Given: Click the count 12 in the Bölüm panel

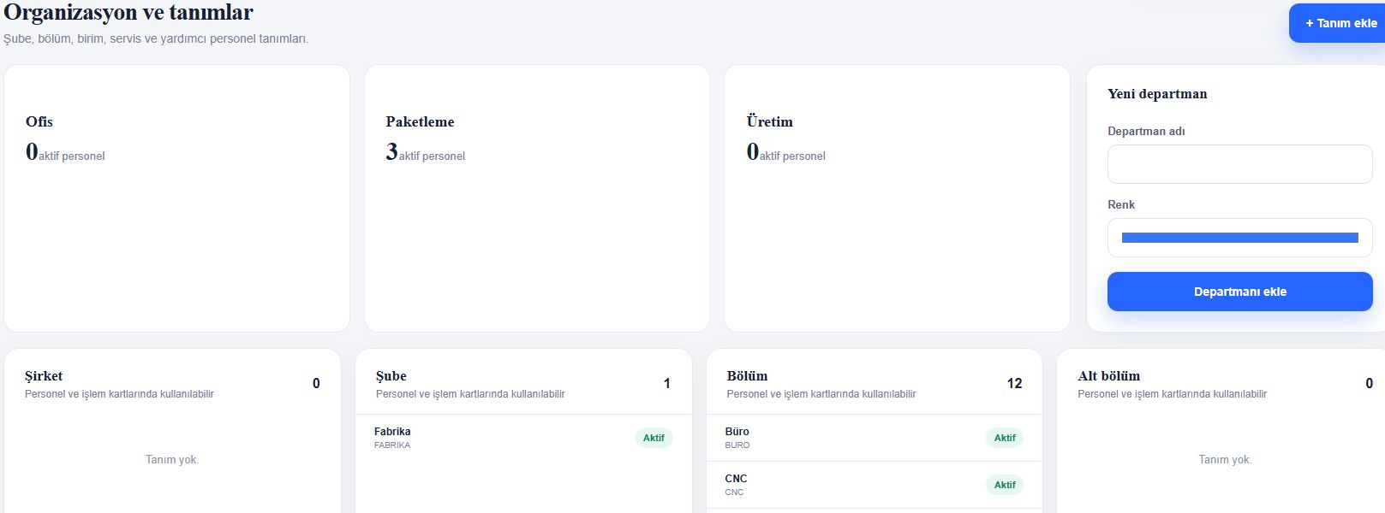Looking at the screenshot, I should coord(1015,383).
